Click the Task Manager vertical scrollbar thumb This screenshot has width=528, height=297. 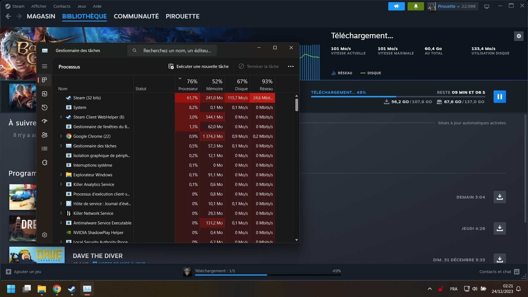pos(296,105)
